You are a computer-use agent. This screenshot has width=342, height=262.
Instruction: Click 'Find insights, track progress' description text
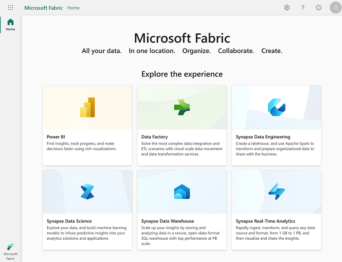82,146
